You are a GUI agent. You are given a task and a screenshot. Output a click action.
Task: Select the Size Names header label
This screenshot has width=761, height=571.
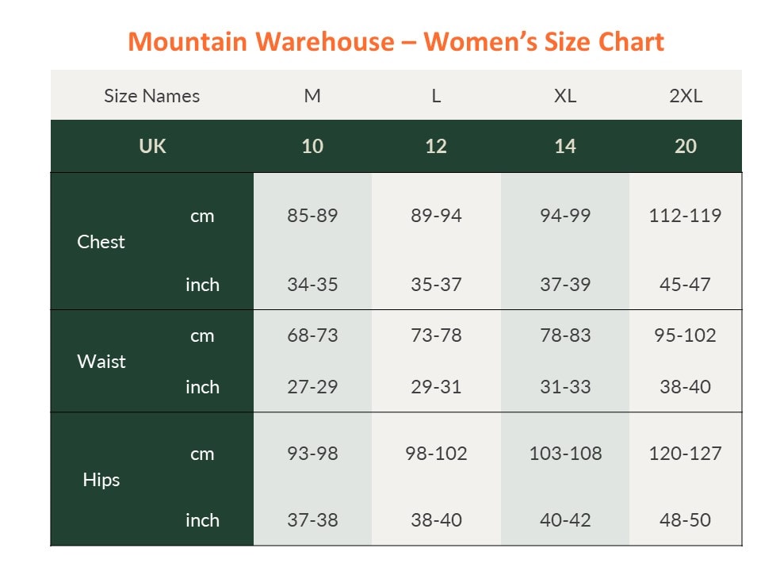pos(151,96)
